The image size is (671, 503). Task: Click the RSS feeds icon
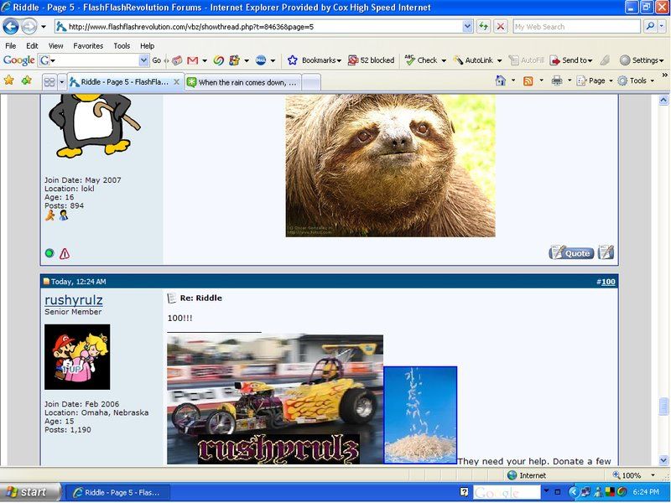tap(528, 81)
